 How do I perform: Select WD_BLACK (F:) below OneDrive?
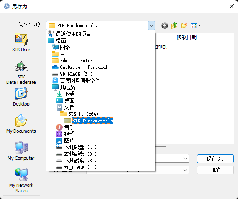click(x=72, y=74)
